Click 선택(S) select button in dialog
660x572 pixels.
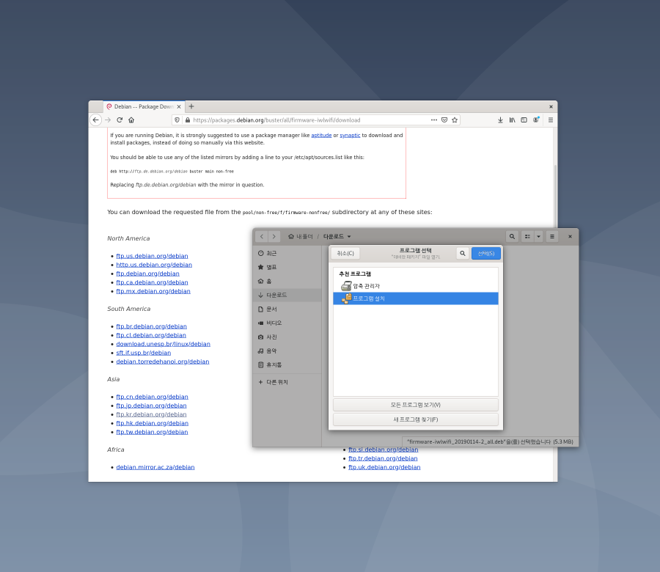click(x=485, y=254)
